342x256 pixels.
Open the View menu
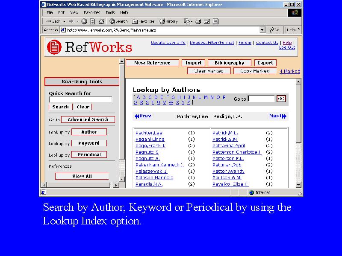pos(74,12)
